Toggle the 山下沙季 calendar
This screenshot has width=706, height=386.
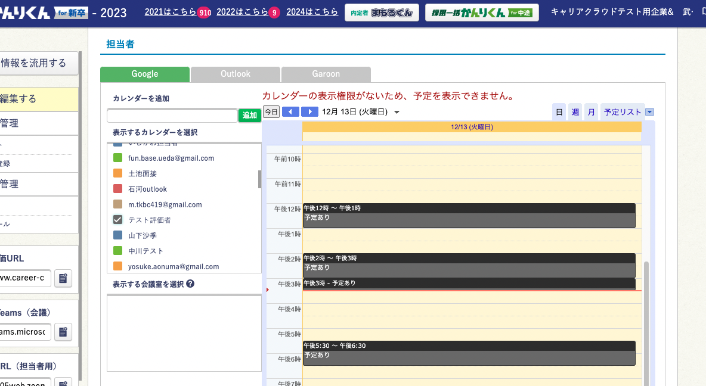pyautogui.click(x=117, y=235)
